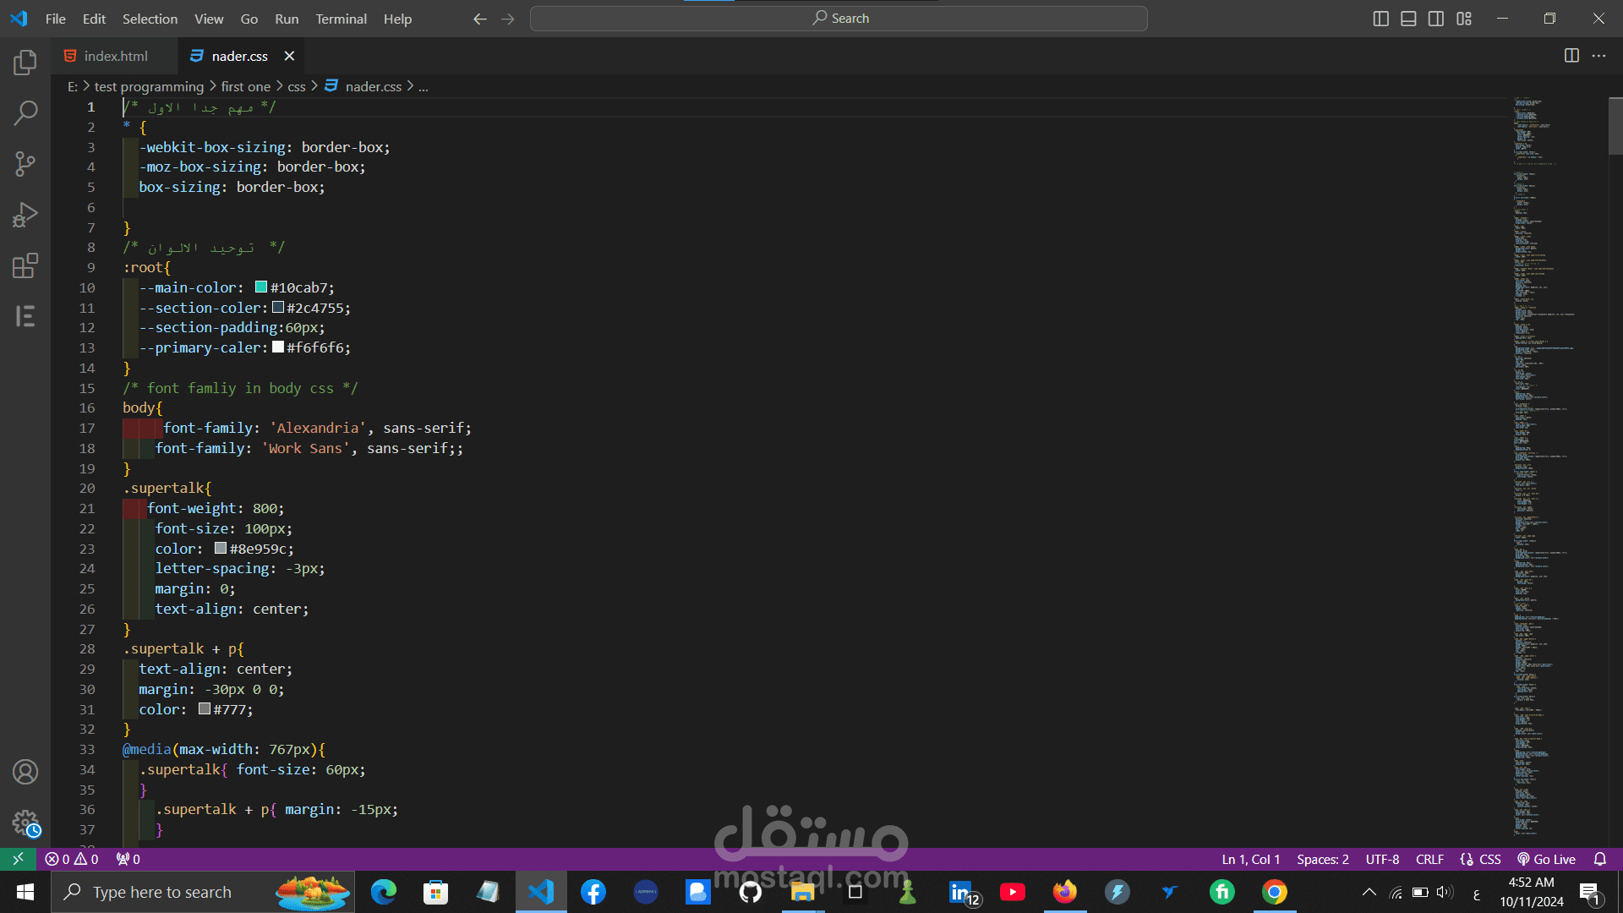The image size is (1623, 913).
Task: Open the CSS language mode selector
Action: (1489, 859)
